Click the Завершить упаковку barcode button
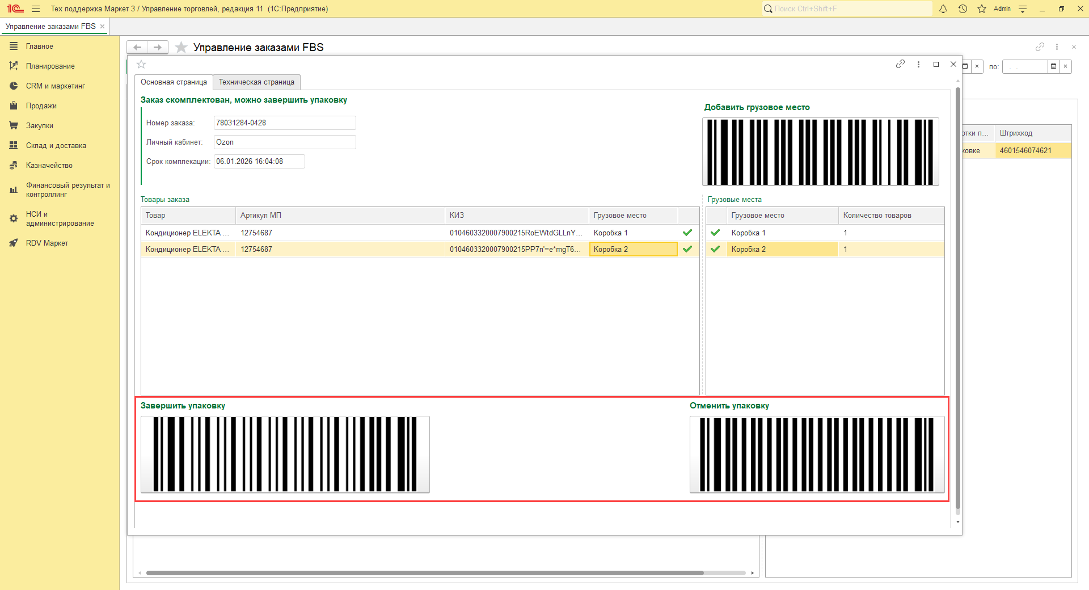 285,454
